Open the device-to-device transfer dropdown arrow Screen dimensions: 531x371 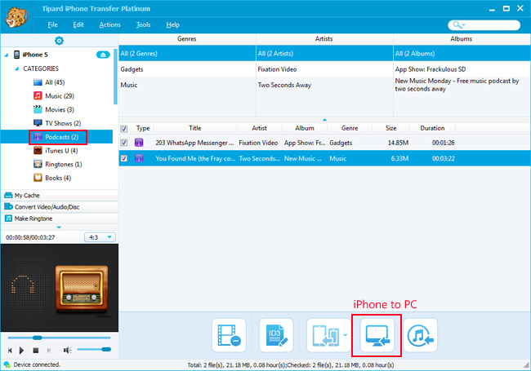[345, 335]
